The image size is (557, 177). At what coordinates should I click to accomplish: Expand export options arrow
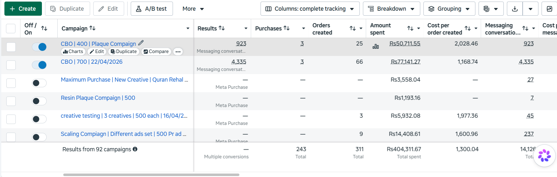(531, 9)
